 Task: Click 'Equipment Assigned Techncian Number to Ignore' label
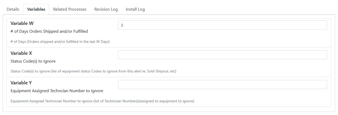(x=57, y=91)
